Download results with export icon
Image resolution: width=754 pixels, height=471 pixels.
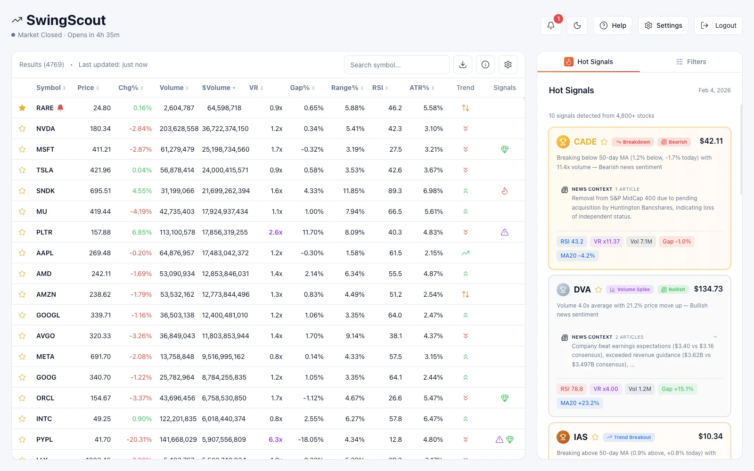pyautogui.click(x=462, y=65)
